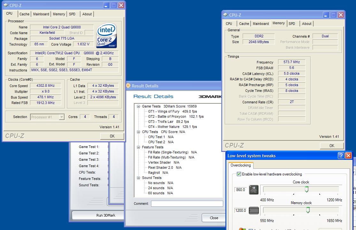Select No sounds tree row
356x230 pixels.
pyautogui.click(x=161, y=183)
